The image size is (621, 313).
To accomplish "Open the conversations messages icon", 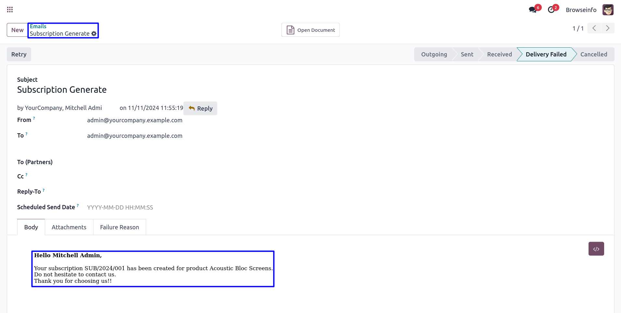I will [533, 10].
